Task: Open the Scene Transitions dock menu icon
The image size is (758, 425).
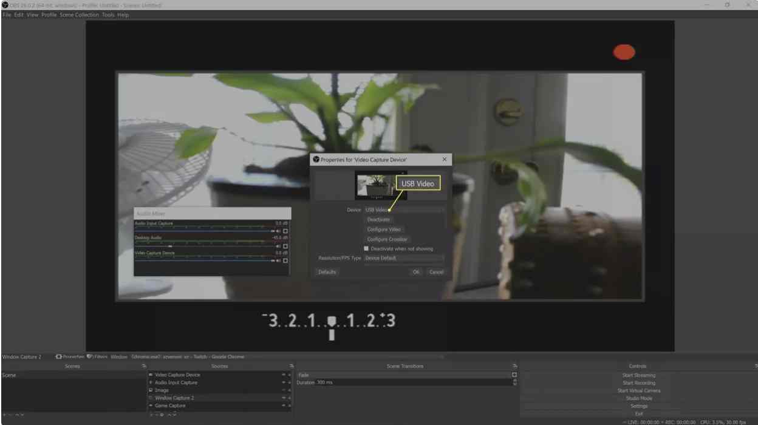Action: coord(514,366)
